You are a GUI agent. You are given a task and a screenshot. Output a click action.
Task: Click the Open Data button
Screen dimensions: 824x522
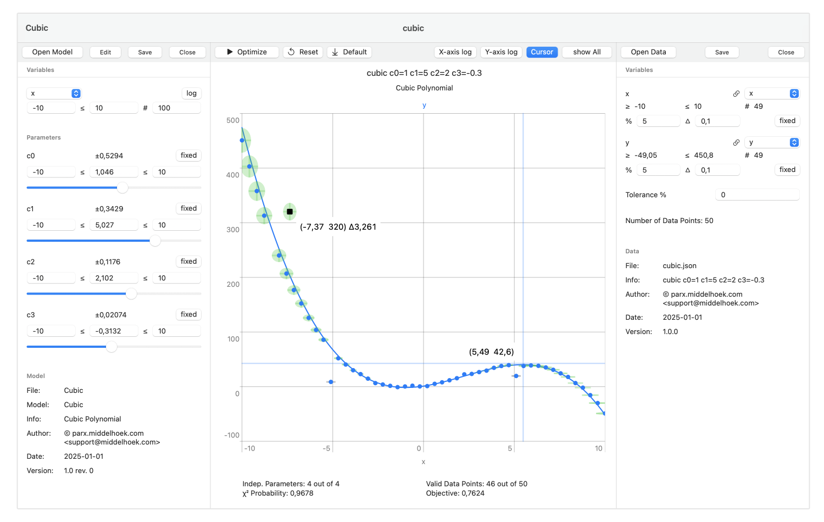click(x=648, y=52)
